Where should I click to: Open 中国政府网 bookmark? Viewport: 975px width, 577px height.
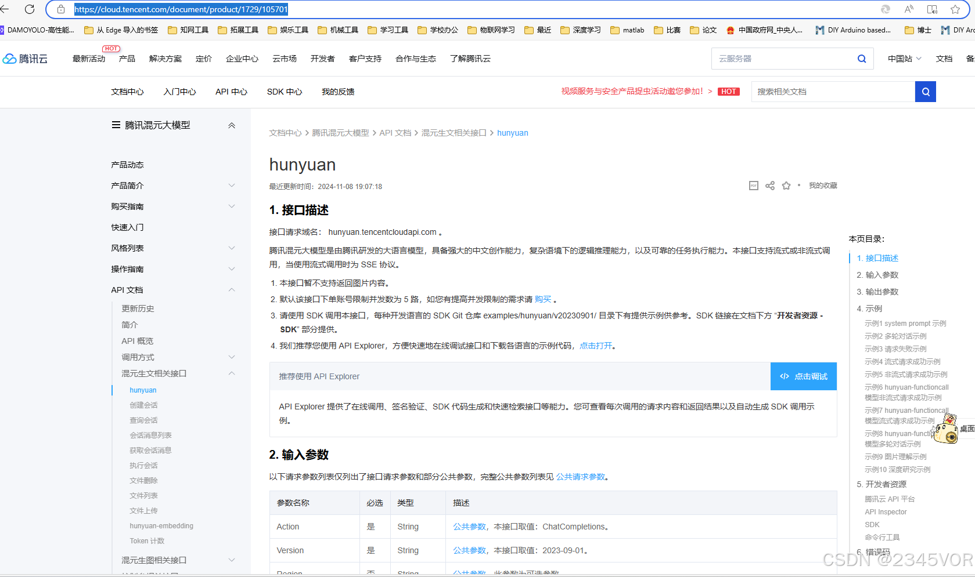pyautogui.click(x=765, y=30)
